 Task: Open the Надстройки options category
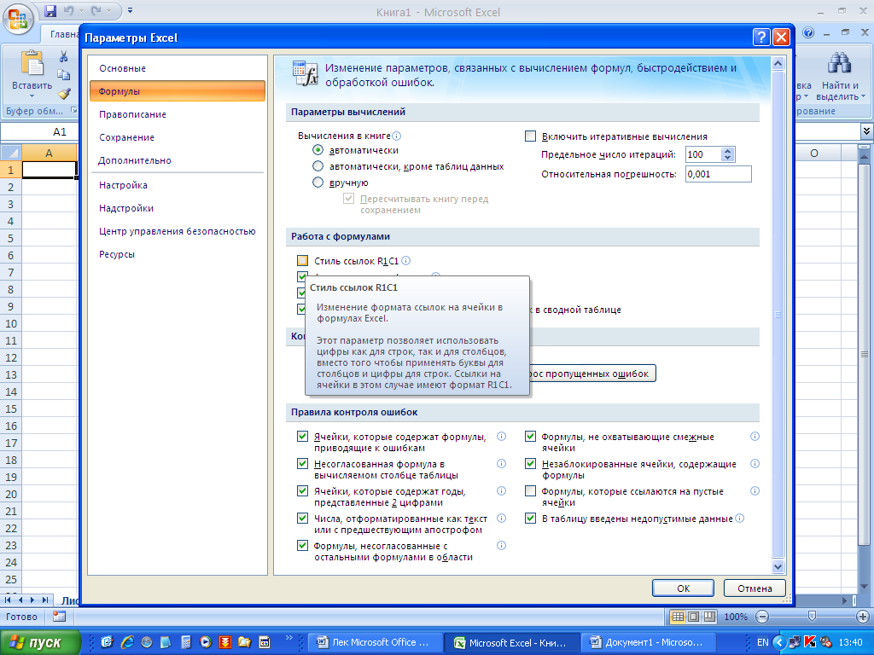(178, 208)
